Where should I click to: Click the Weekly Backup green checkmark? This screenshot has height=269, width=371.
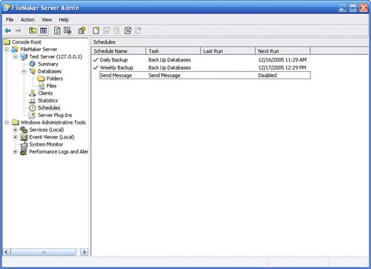coord(96,67)
